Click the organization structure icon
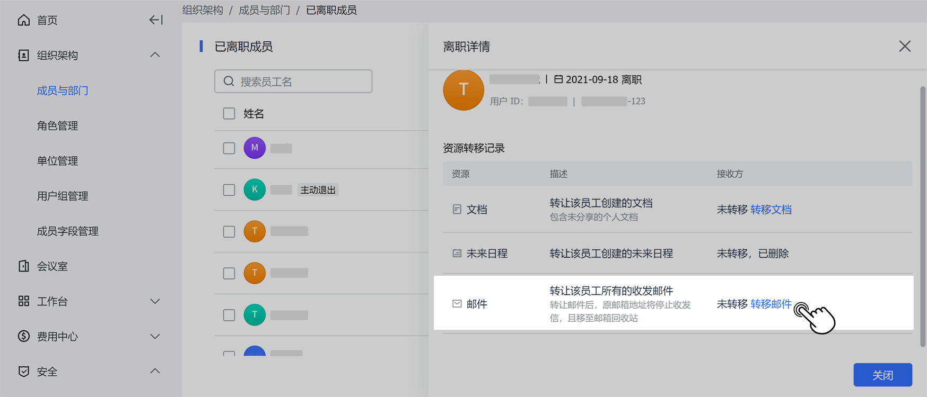The width and height of the screenshot is (927, 397). click(x=23, y=55)
